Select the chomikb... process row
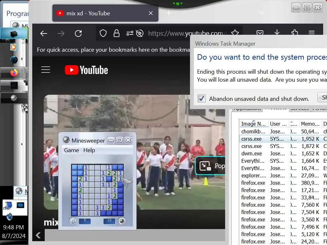The image size is (327, 245). coord(283,131)
